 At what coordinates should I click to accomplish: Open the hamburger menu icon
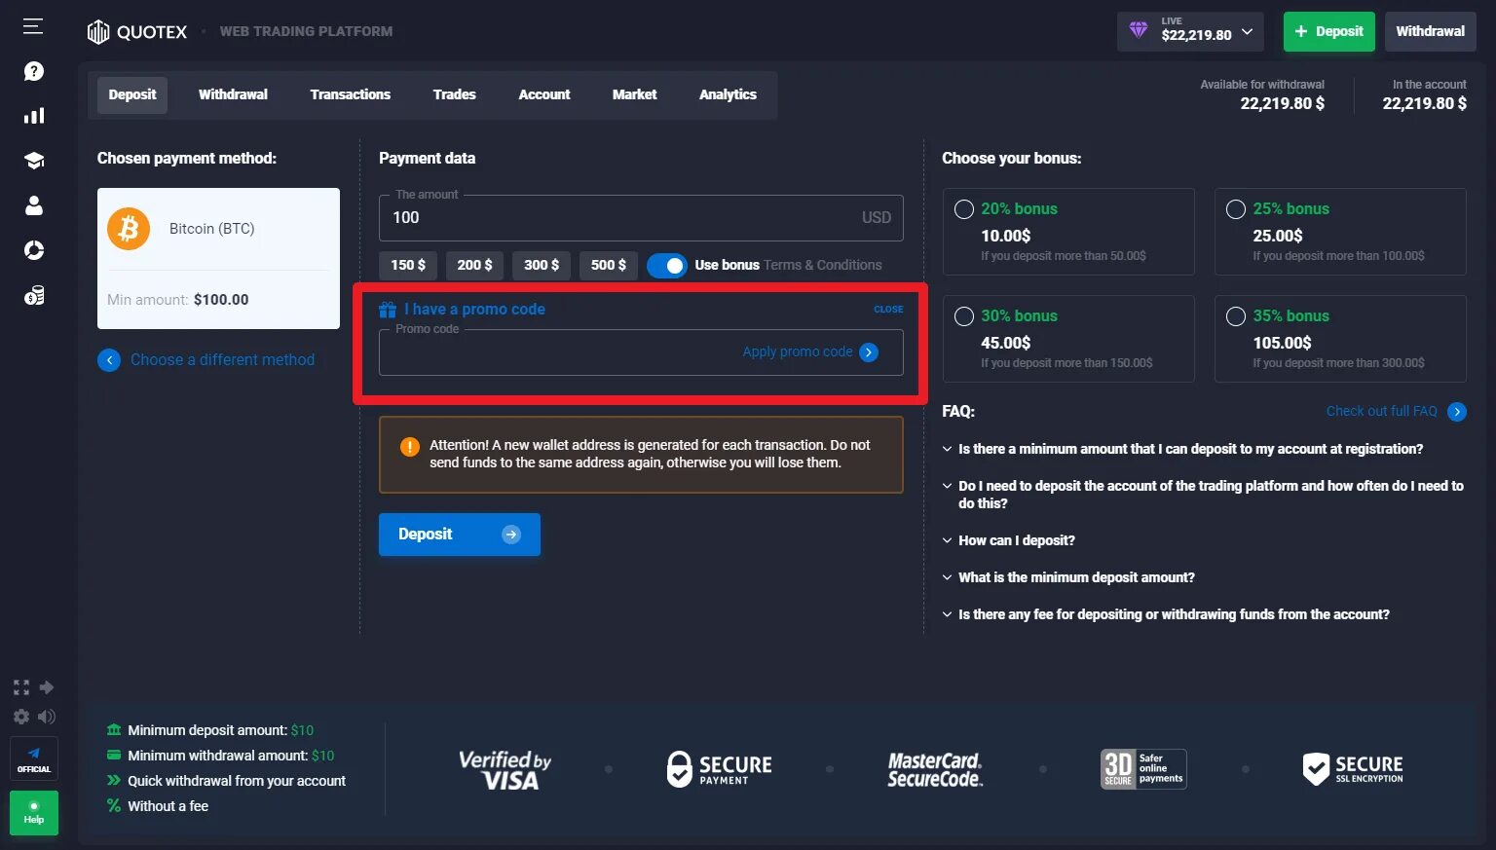click(x=33, y=26)
